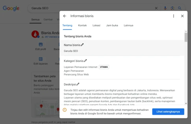Screen dimensions: 191x124
Task: Click the Edit layanan list icon
Action: tap(41, 59)
